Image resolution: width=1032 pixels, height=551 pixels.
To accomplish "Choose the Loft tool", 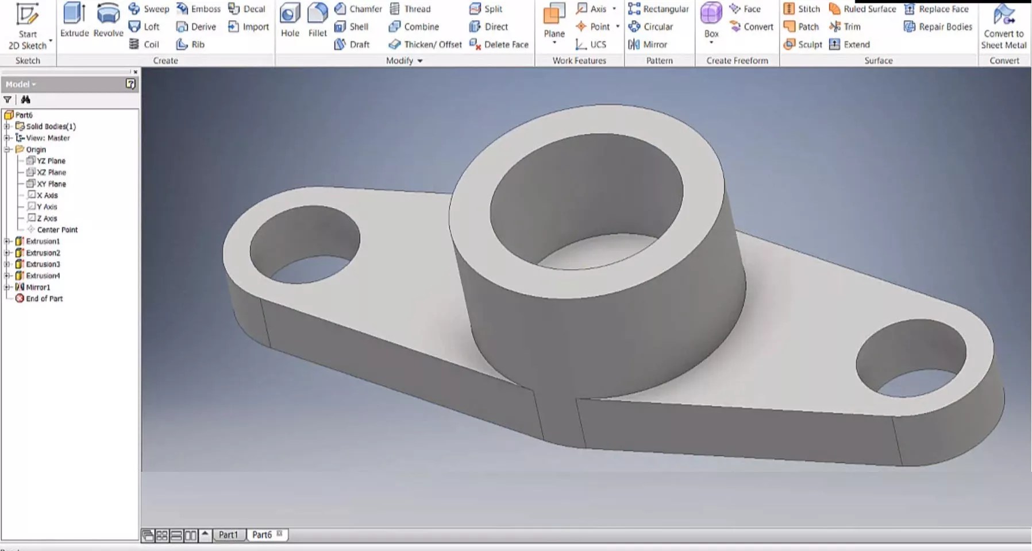I will click(144, 26).
